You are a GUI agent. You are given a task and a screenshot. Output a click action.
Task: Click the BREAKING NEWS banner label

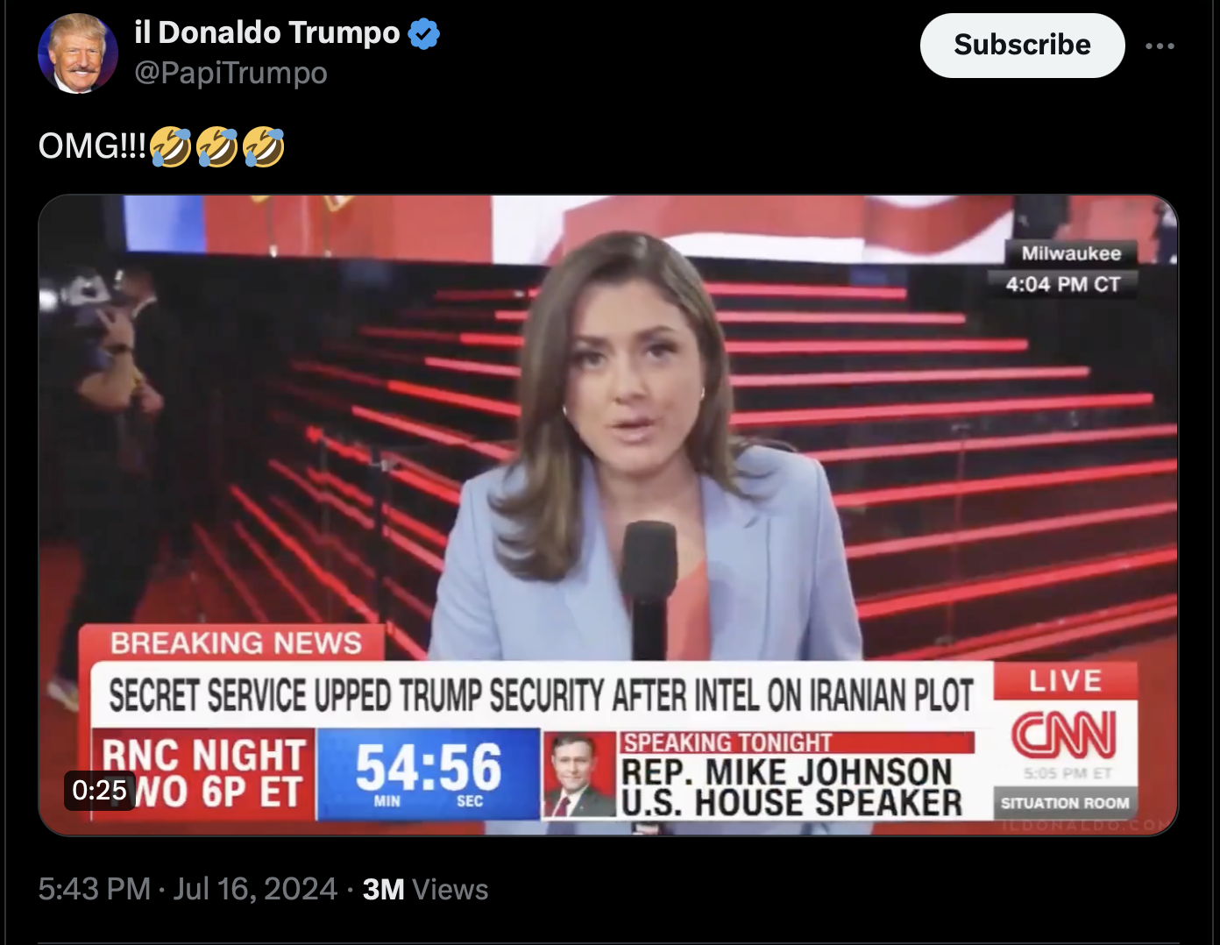pyautogui.click(x=235, y=643)
